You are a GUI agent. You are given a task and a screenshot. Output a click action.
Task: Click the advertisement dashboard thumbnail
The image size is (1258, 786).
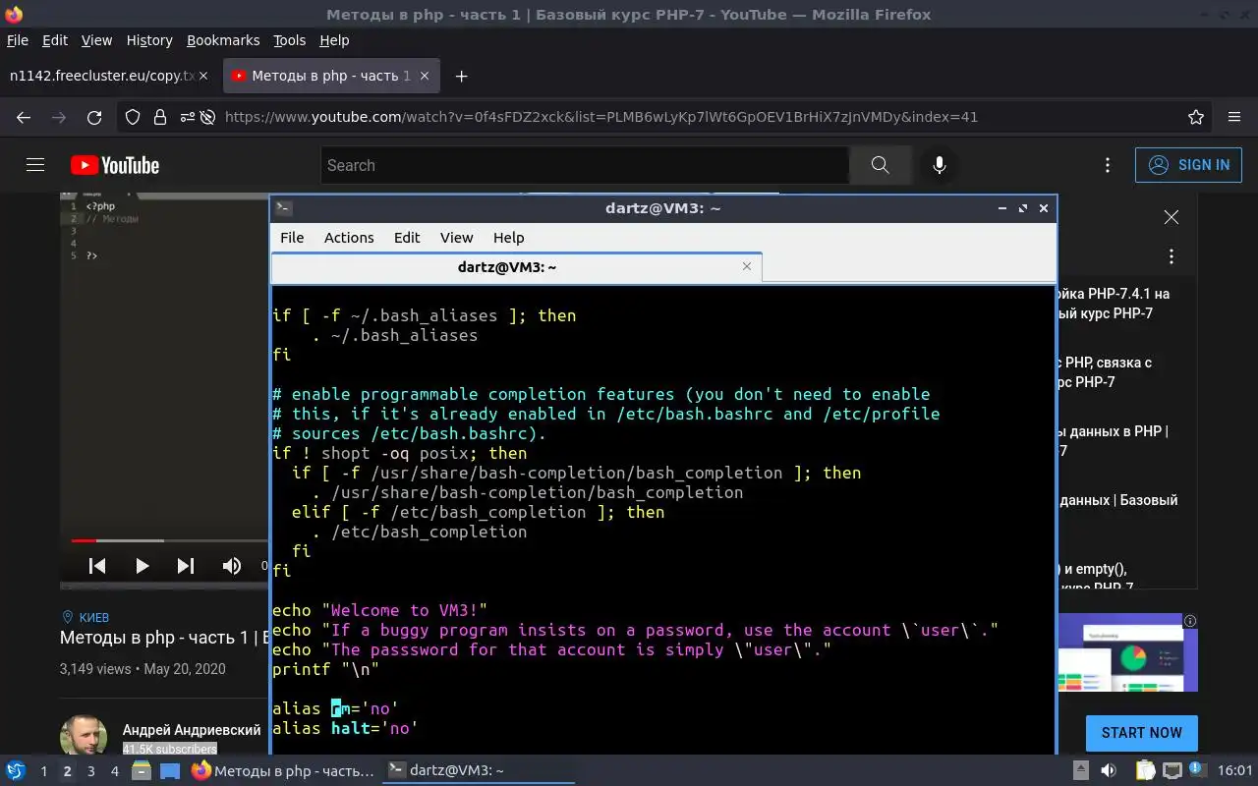[1127, 652]
